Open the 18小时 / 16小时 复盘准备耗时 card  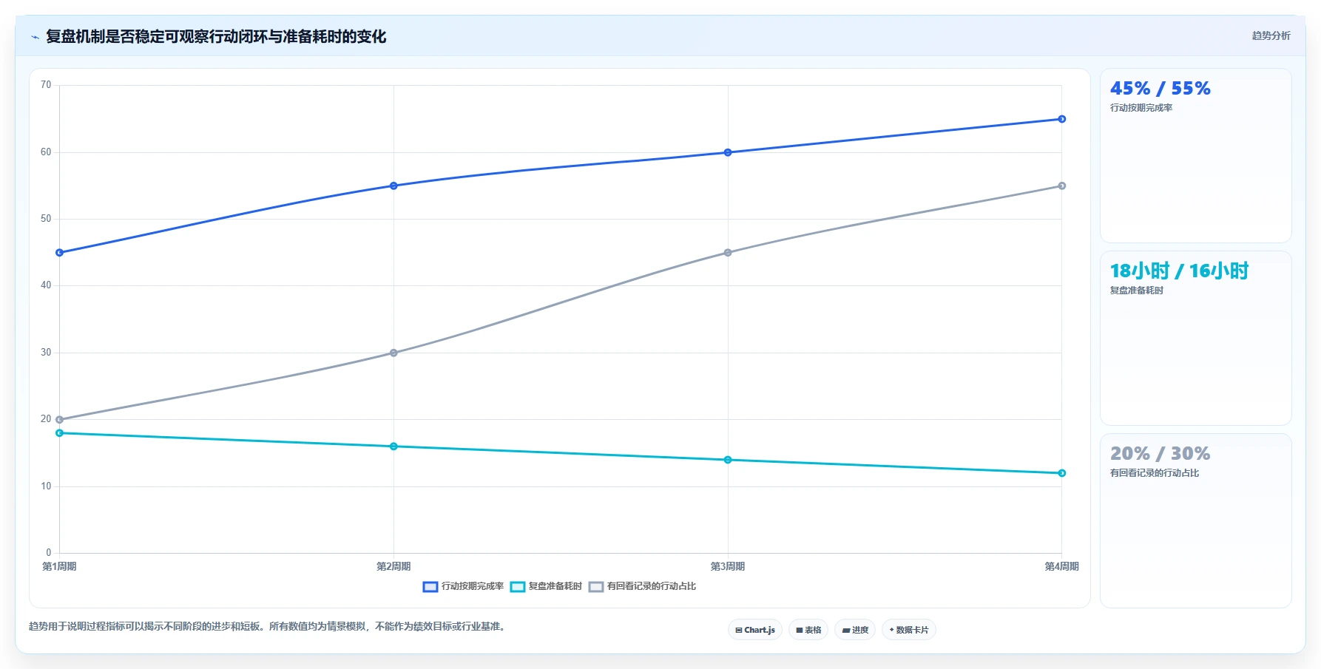[1196, 339]
